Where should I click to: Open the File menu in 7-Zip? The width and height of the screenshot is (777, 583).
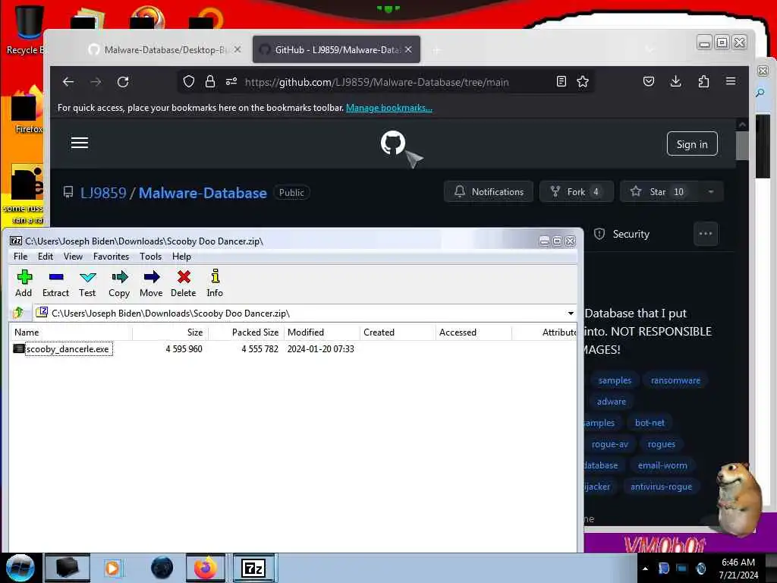[20, 257]
